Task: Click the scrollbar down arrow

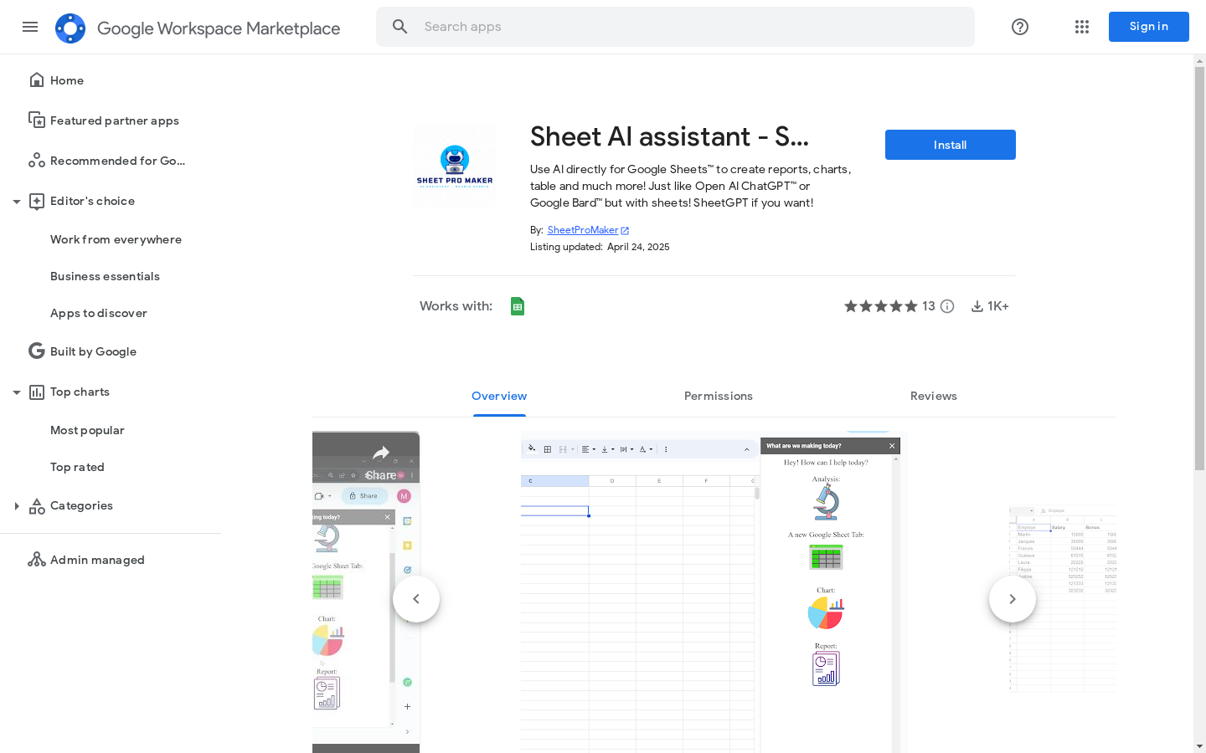Action: point(1199,746)
